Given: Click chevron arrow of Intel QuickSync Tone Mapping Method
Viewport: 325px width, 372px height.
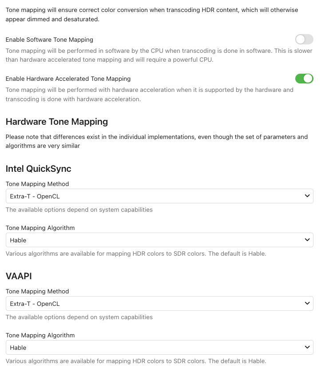Looking at the screenshot, I should coord(307,196).
